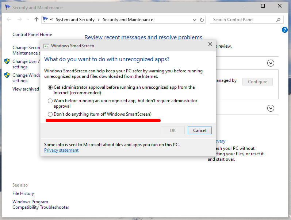Select Don't do anything (turn off SmartScreen)
Screen dimensions: 291x220
click(50, 114)
